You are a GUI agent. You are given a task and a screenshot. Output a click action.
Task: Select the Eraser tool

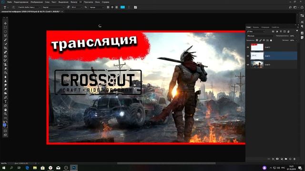point(5,68)
